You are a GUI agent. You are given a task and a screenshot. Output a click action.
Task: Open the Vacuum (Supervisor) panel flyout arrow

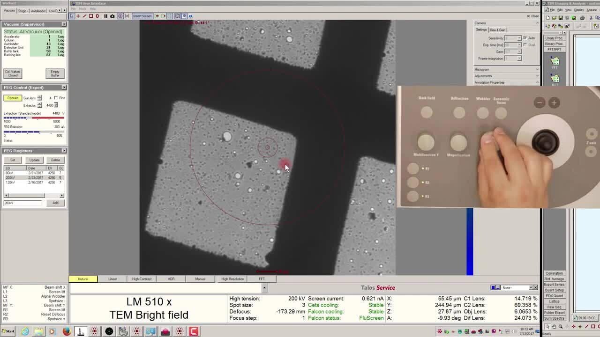tap(64, 24)
